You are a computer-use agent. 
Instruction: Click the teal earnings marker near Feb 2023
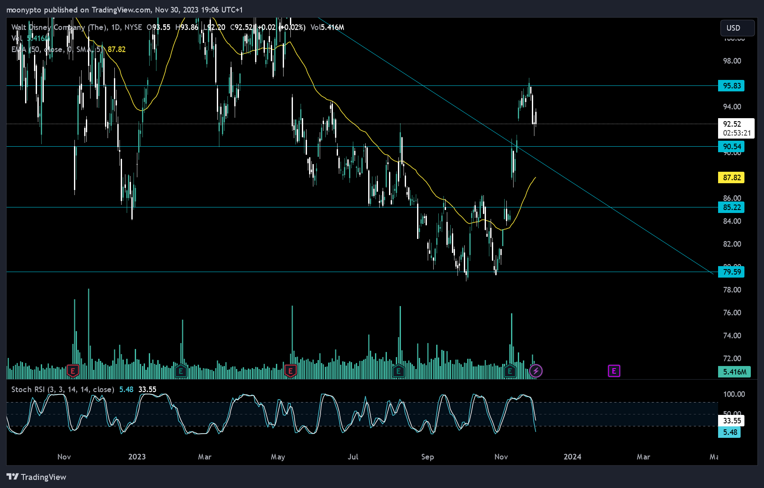[181, 371]
